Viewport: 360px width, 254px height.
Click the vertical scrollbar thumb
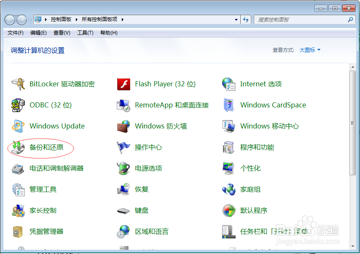pyautogui.click(x=353, y=123)
